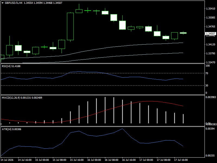Click the RSI(14) 51.4188 indicator label
This screenshot has height=163, width=217.
tap(11, 66)
